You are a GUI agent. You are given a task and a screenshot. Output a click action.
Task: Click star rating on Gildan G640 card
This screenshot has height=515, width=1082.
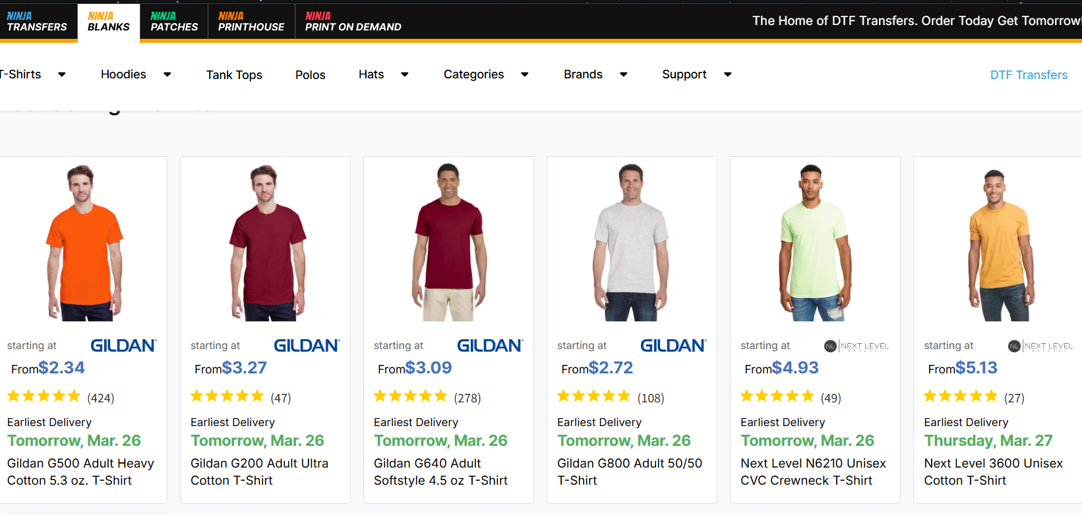[411, 396]
